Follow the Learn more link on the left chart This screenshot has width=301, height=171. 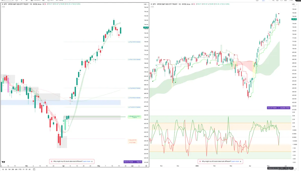point(87,161)
